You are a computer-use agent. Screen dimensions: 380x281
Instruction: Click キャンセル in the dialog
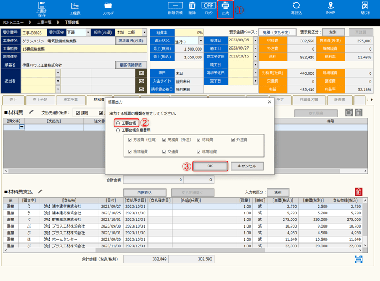tap(247, 166)
